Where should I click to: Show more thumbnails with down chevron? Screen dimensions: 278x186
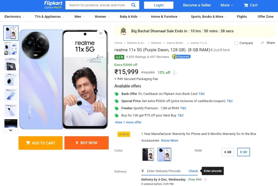pyautogui.click(x=11, y=130)
